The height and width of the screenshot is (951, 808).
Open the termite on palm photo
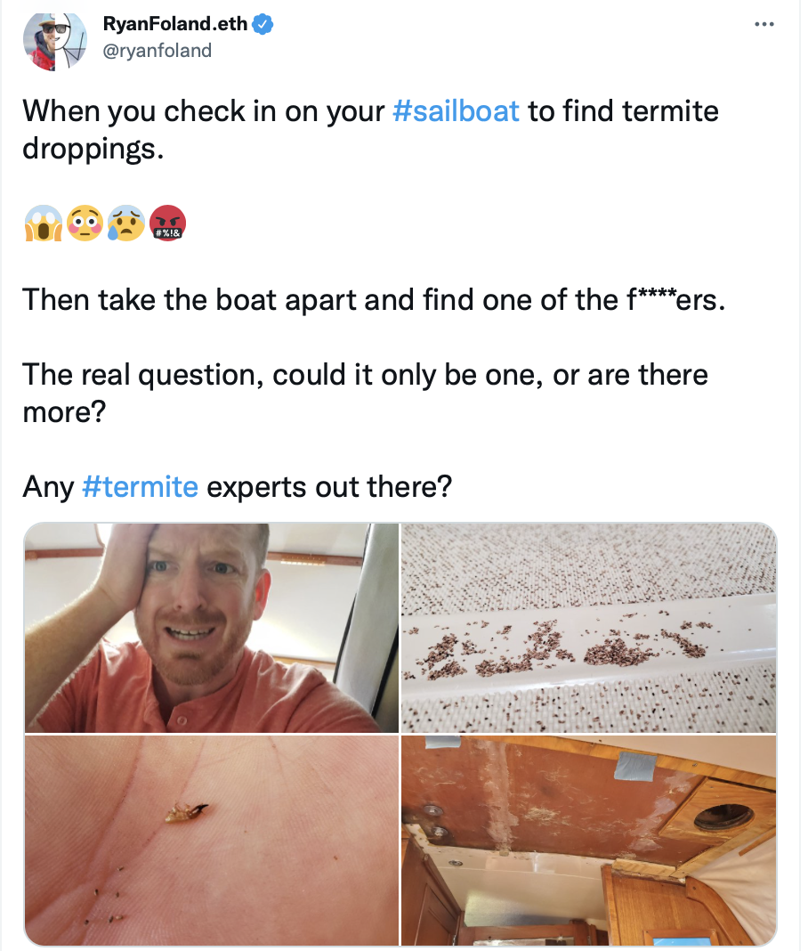[x=212, y=840]
